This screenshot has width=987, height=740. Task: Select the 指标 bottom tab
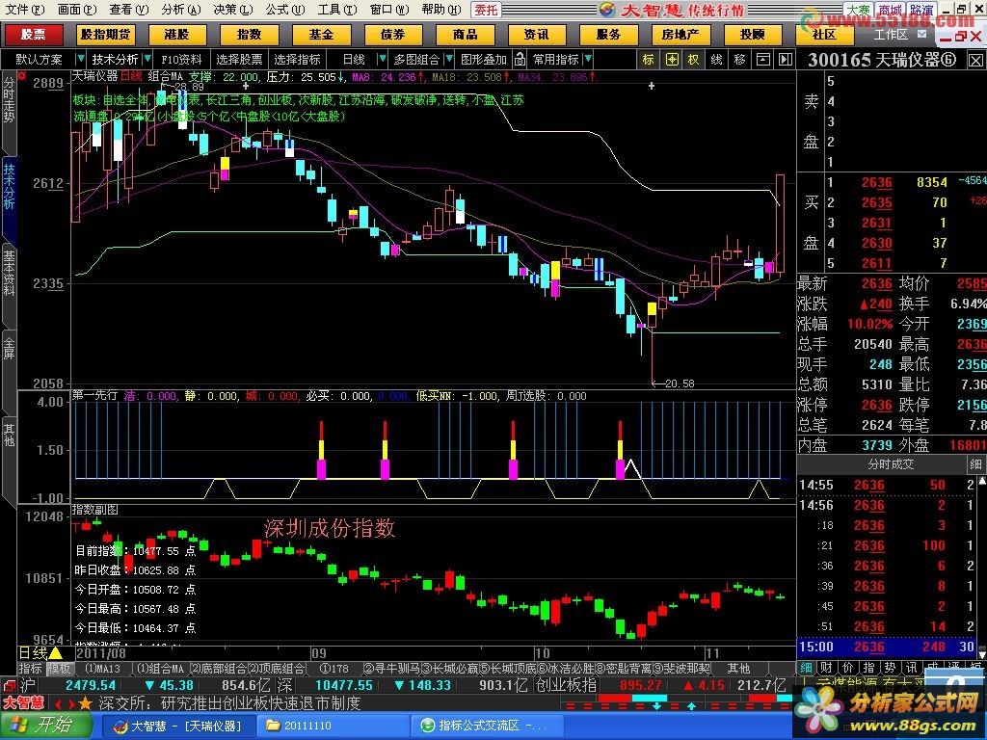30,669
